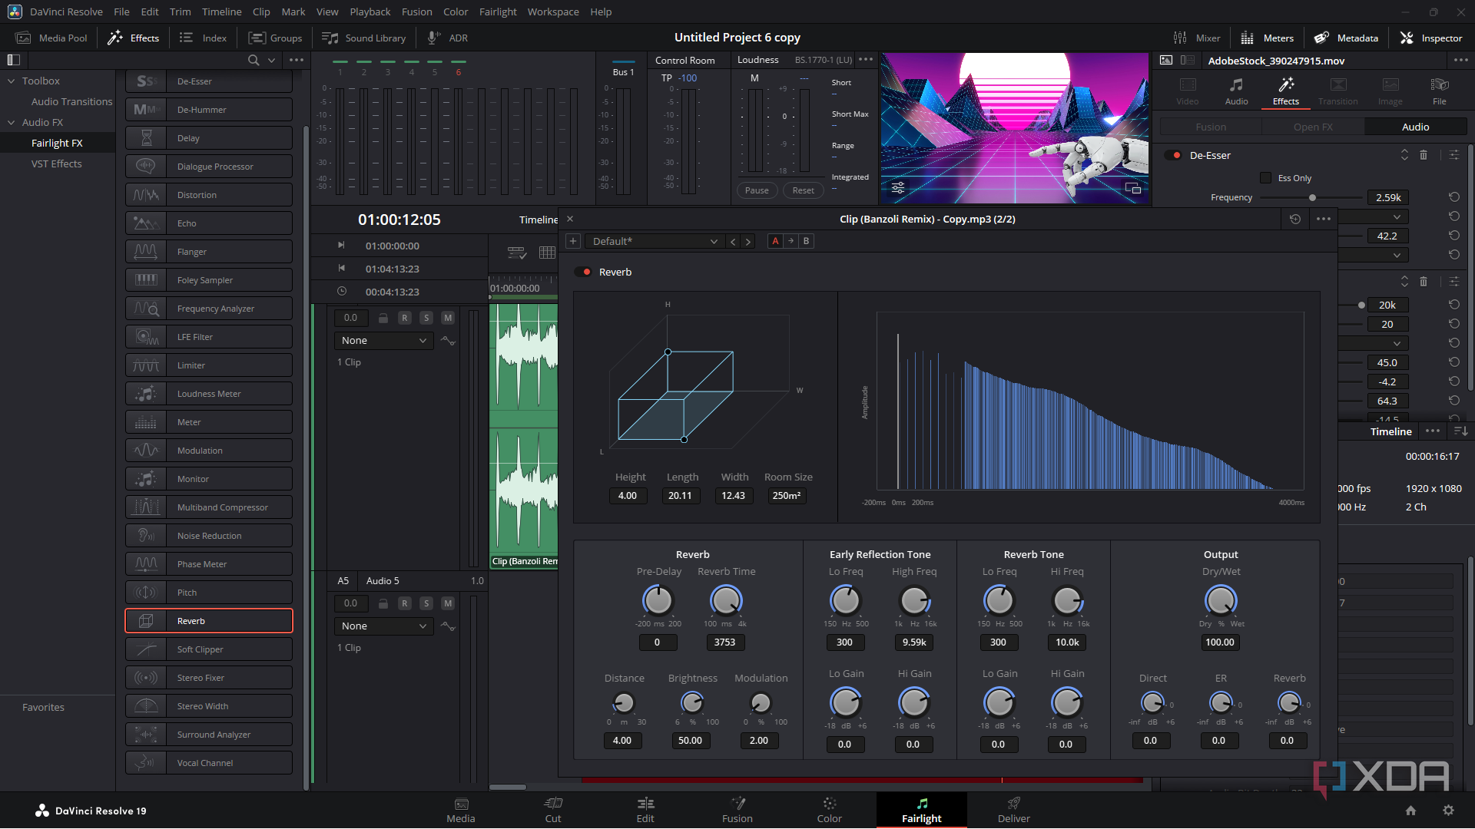Collapse the Audio FX tree section
Image resolution: width=1475 pixels, height=829 pixels.
[x=12, y=122]
